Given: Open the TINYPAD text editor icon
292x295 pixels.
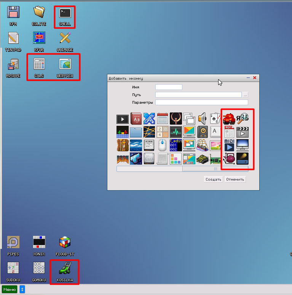Looking at the screenshot, I should point(13,42).
